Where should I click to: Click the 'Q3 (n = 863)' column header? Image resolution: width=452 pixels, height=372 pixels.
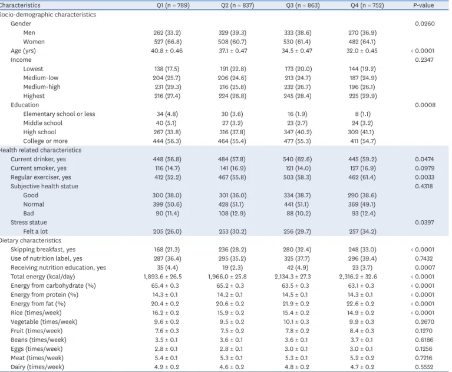(x=303, y=5)
